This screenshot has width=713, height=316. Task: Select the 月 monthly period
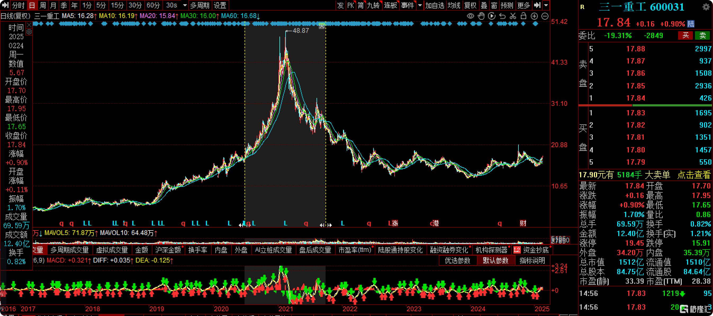click(x=53, y=5)
